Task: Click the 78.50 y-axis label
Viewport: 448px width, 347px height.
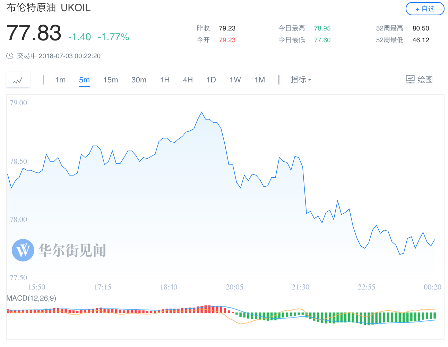Action: (x=18, y=161)
